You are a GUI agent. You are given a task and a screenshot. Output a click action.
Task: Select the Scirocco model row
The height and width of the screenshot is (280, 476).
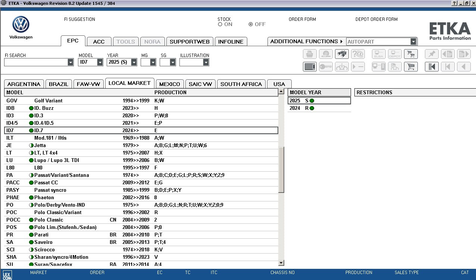tap(141, 249)
